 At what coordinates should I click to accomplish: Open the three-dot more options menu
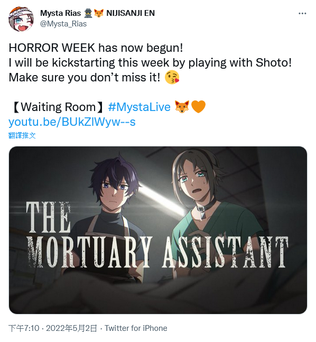coord(302,14)
